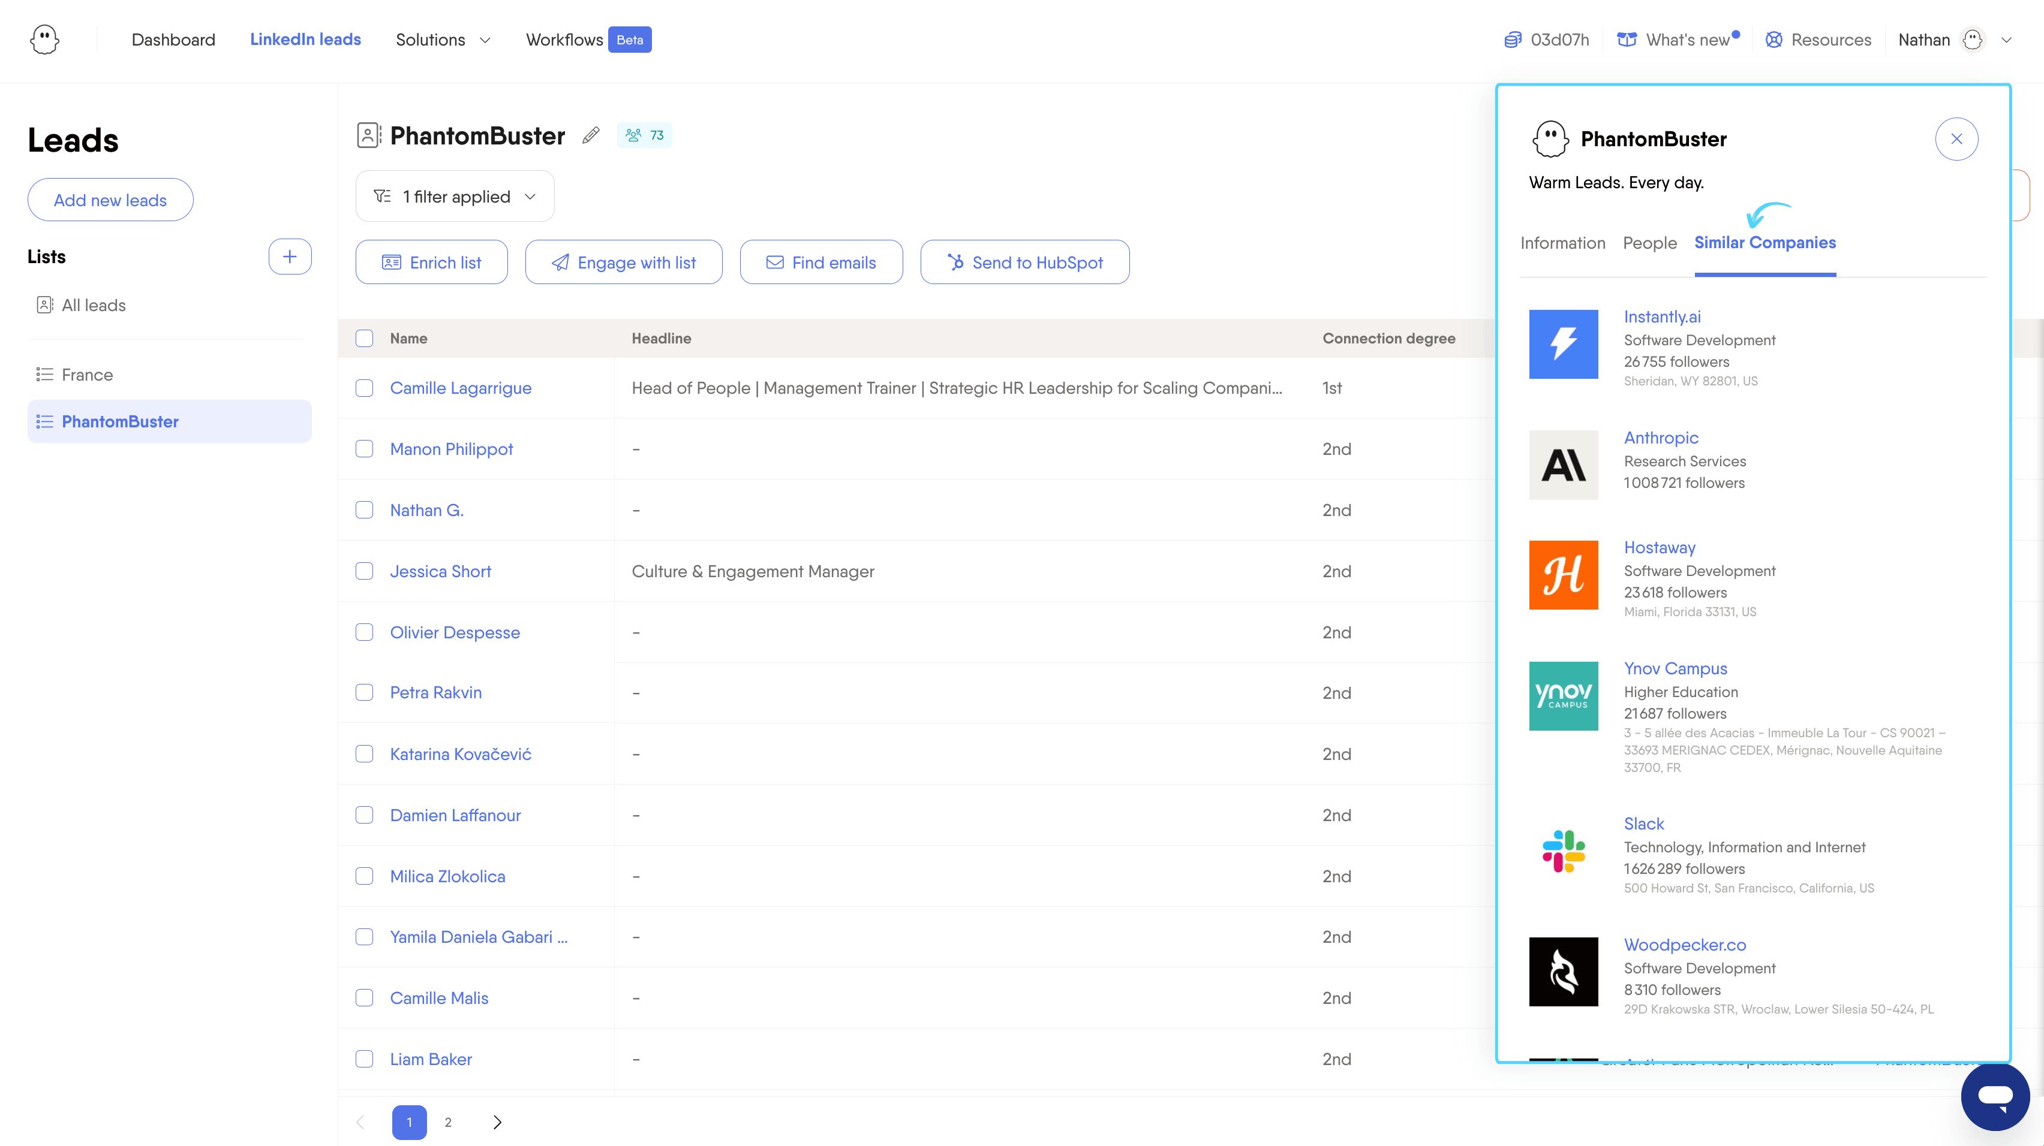Click Send to HubSpot button
Viewport: 2044px width, 1146px height.
(1024, 262)
